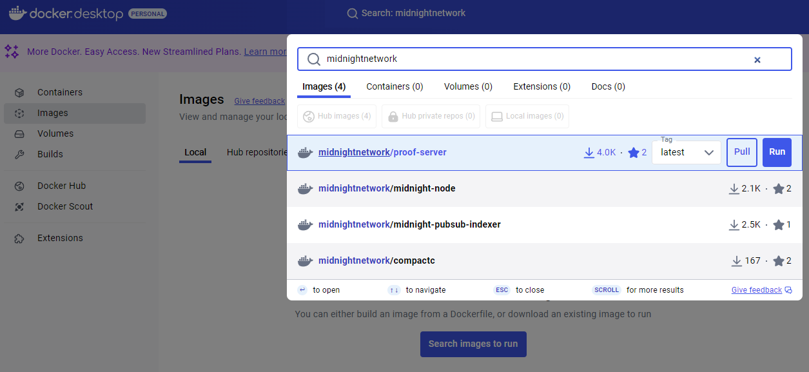Image resolution: width=809 pixels, height=372 pixels.
Task: Click the Extensions puzzle icon
Action: tap(19, 238)
